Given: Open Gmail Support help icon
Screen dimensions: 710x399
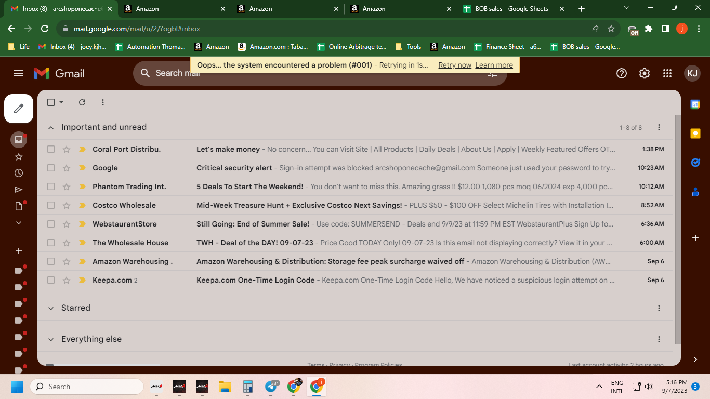Looking at the screenshot, I should pos(622,73).
